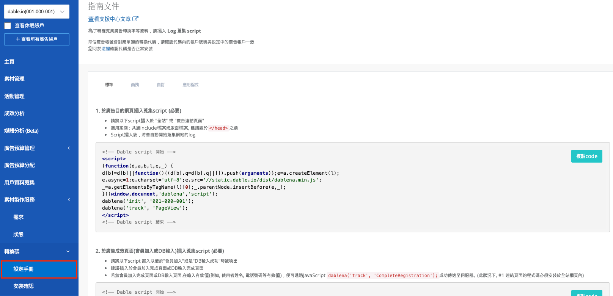Switch to the 商務 tab
Viewport: 613px width, 296px height.
click(x=135, y=85)
